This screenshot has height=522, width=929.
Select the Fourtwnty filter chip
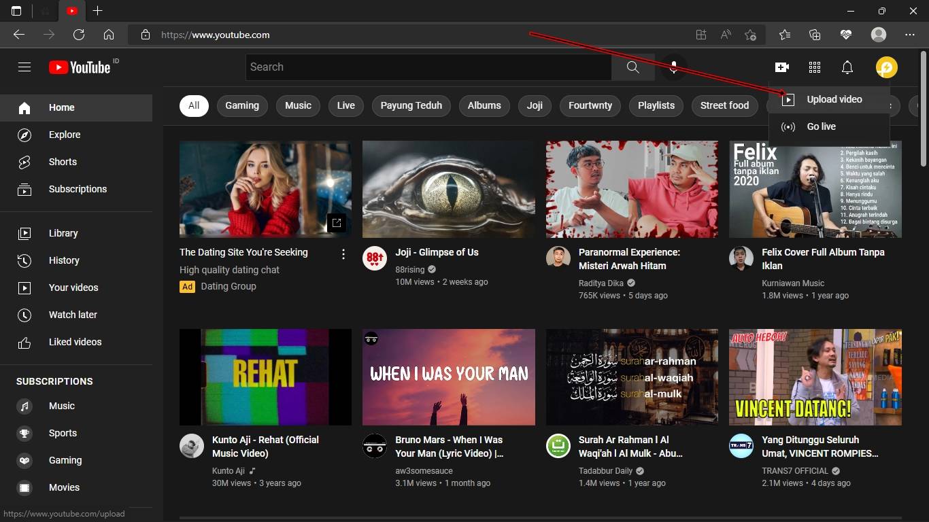(x=590, y=105)
